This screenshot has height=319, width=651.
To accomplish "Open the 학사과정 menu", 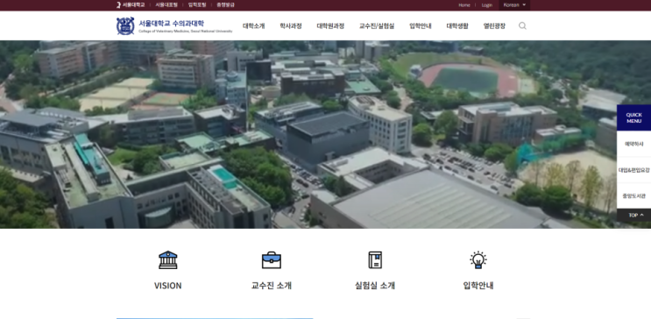I will click(x=291, y=25).
